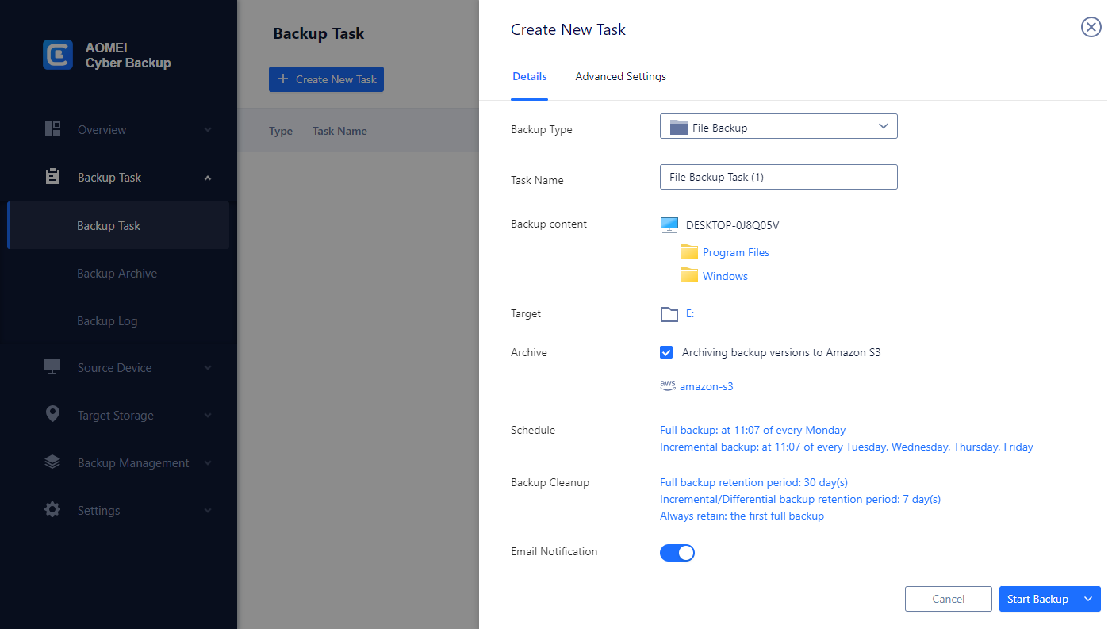
Task: Click the Source Device monitor icon
Action: 53,367
